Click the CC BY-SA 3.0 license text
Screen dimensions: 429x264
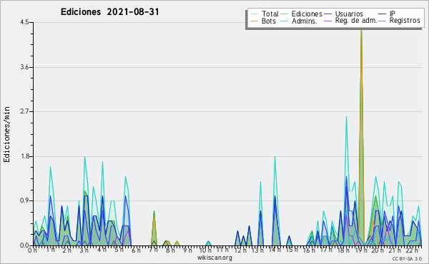[407, 258]
